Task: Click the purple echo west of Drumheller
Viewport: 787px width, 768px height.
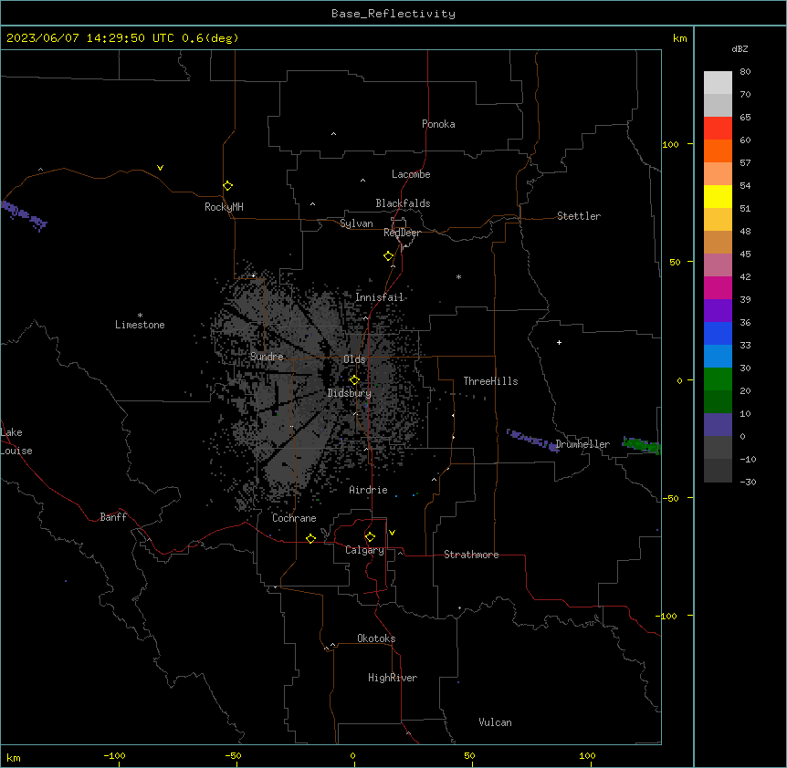Action: click(x=532, y=441)
